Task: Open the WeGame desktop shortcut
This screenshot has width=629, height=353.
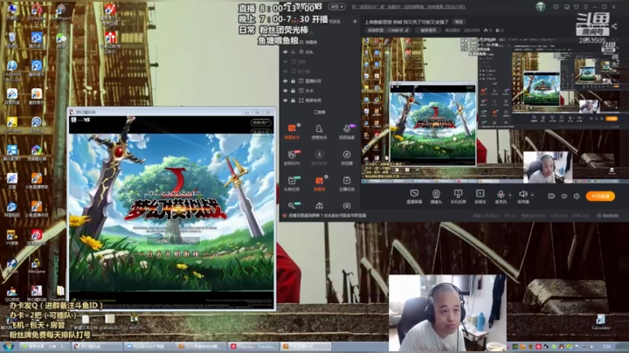Action: click(36, 266)
